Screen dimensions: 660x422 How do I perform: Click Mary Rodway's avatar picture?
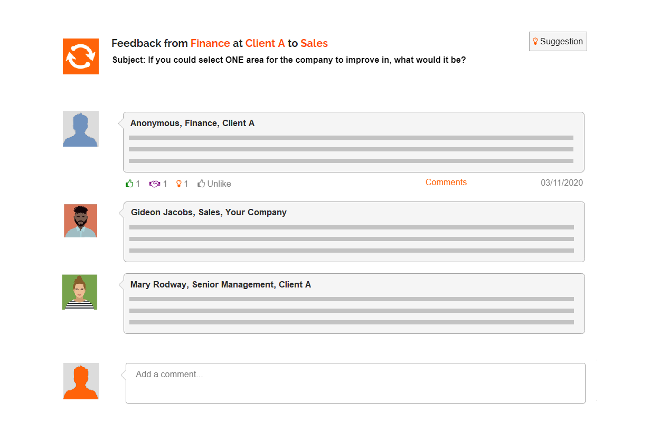click(x=80, y=292)
